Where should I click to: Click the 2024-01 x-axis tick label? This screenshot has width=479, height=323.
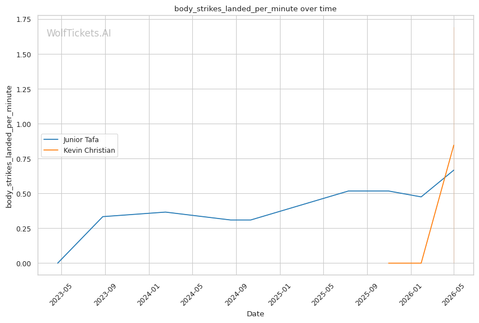[148, 294]
